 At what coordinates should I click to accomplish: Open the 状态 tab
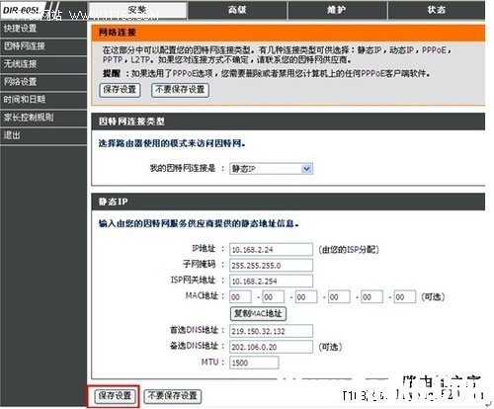(x=437, y=10)
